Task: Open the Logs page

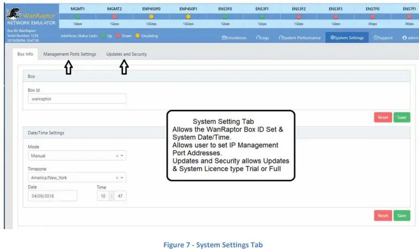Action: [x=262, y=37]
